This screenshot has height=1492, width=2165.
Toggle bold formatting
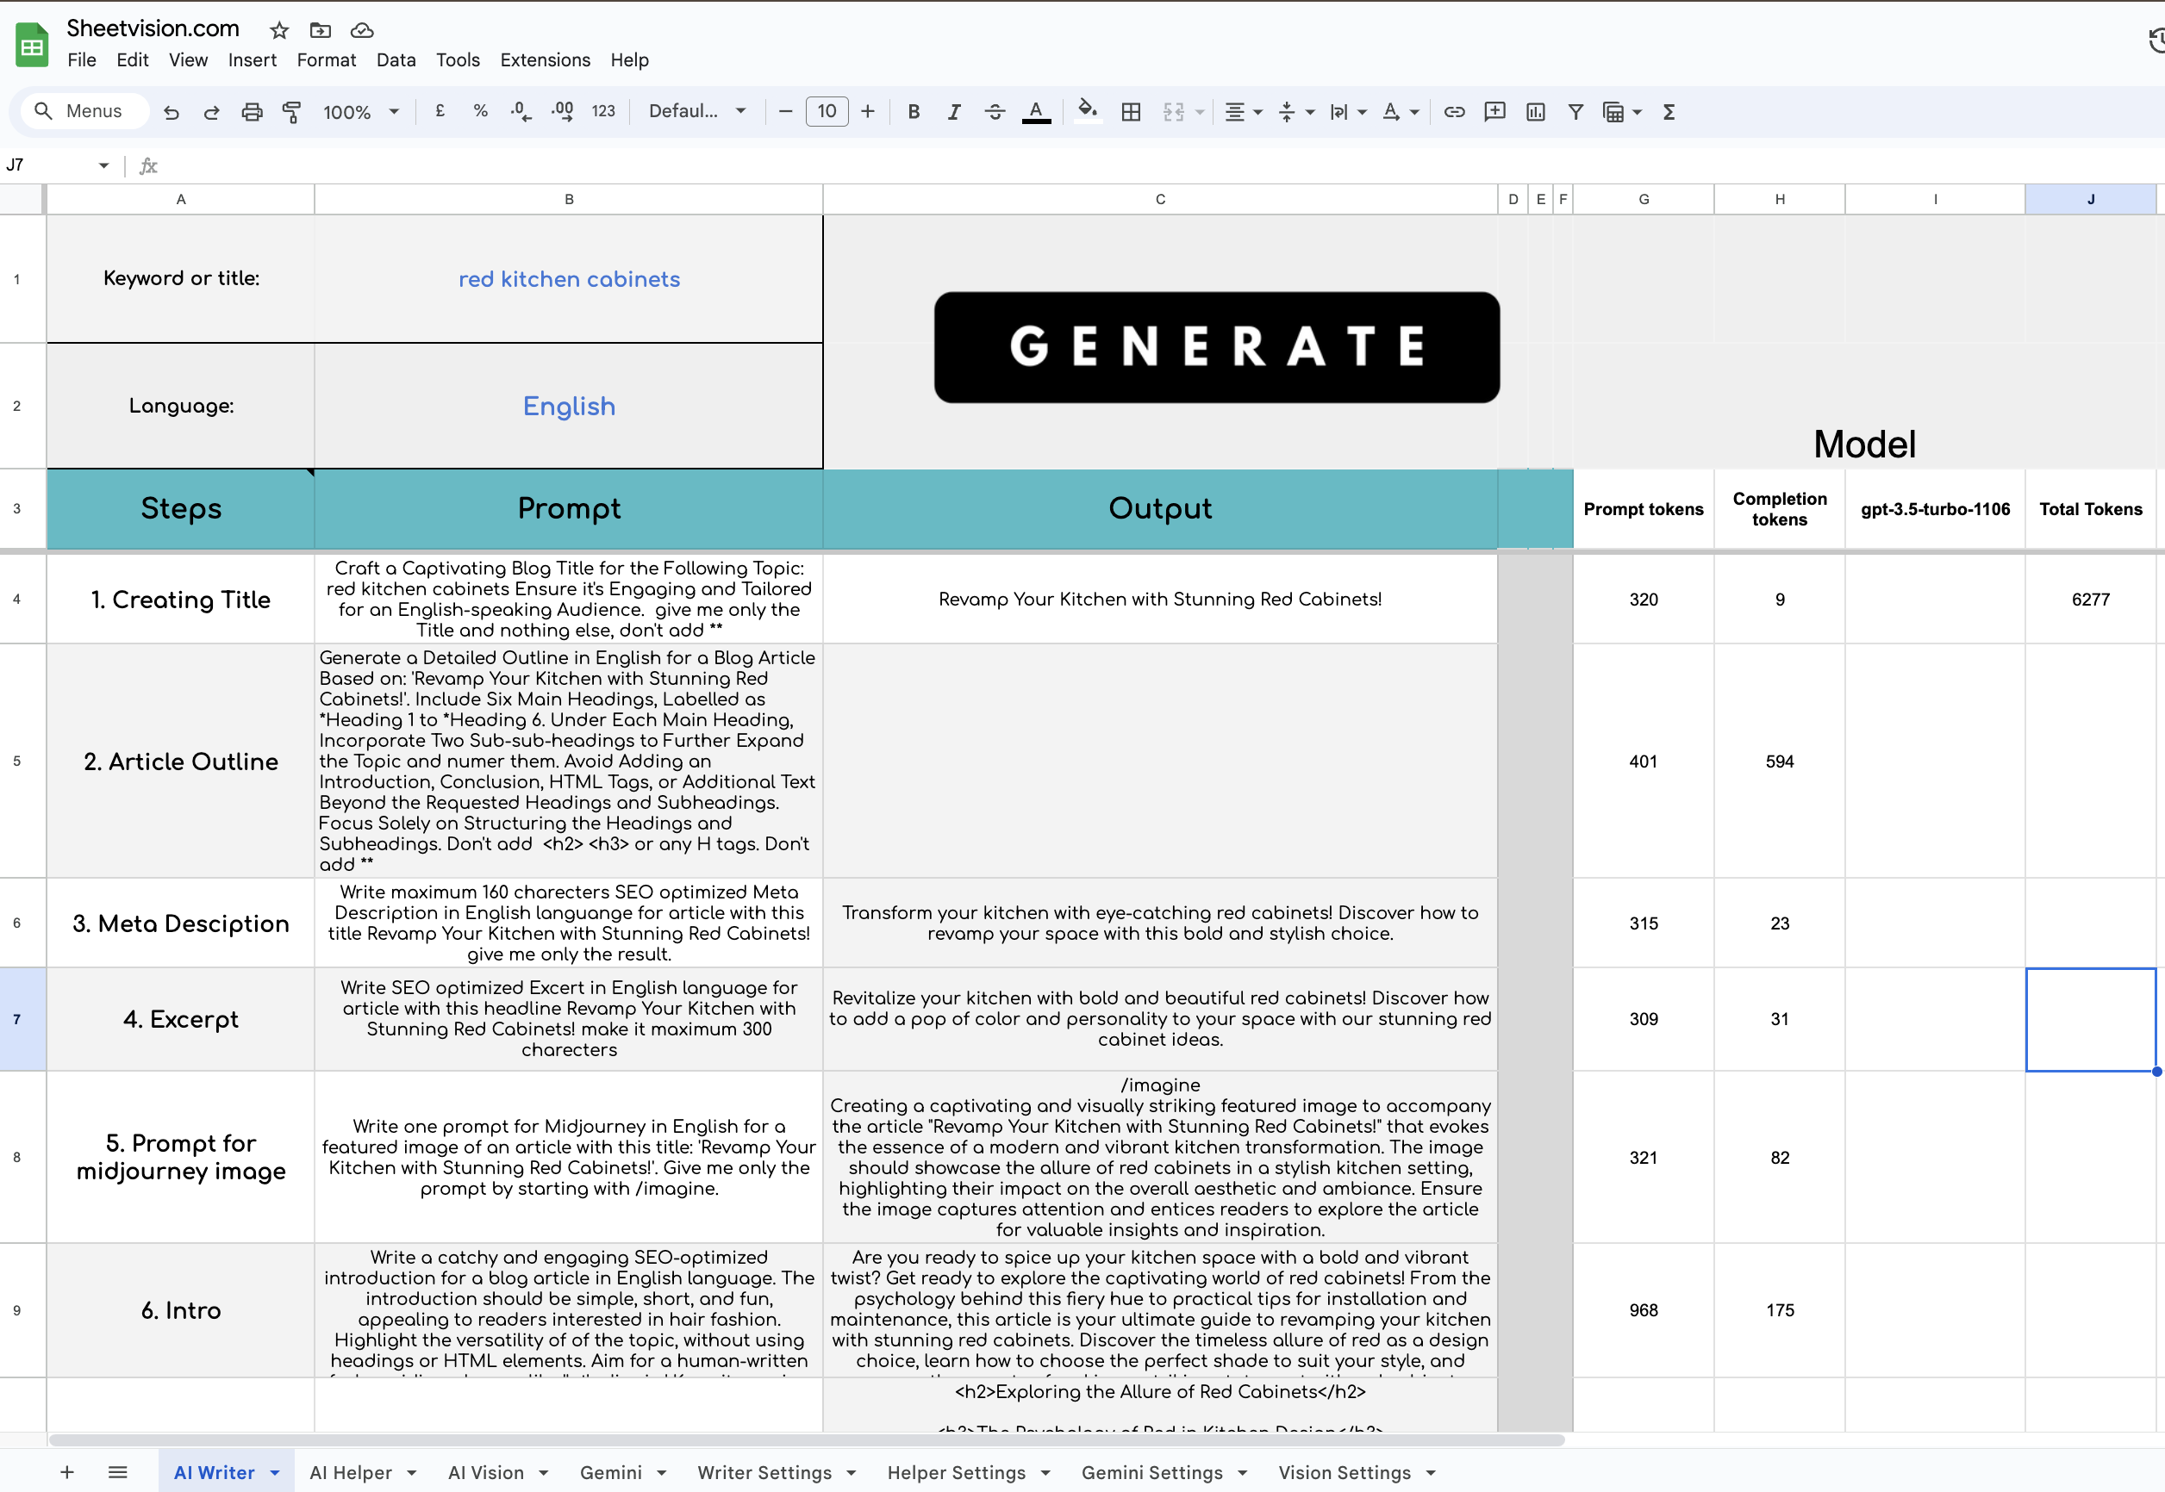[914, 112]
